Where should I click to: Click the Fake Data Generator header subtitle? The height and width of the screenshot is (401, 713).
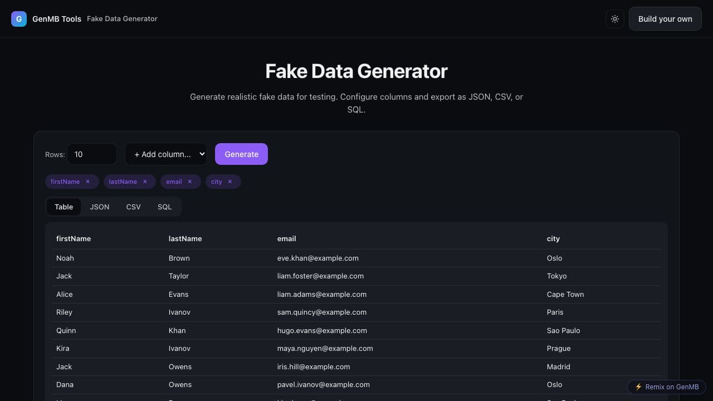click(122, 19)
